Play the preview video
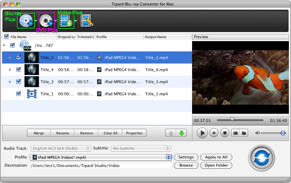 point(202,133)
